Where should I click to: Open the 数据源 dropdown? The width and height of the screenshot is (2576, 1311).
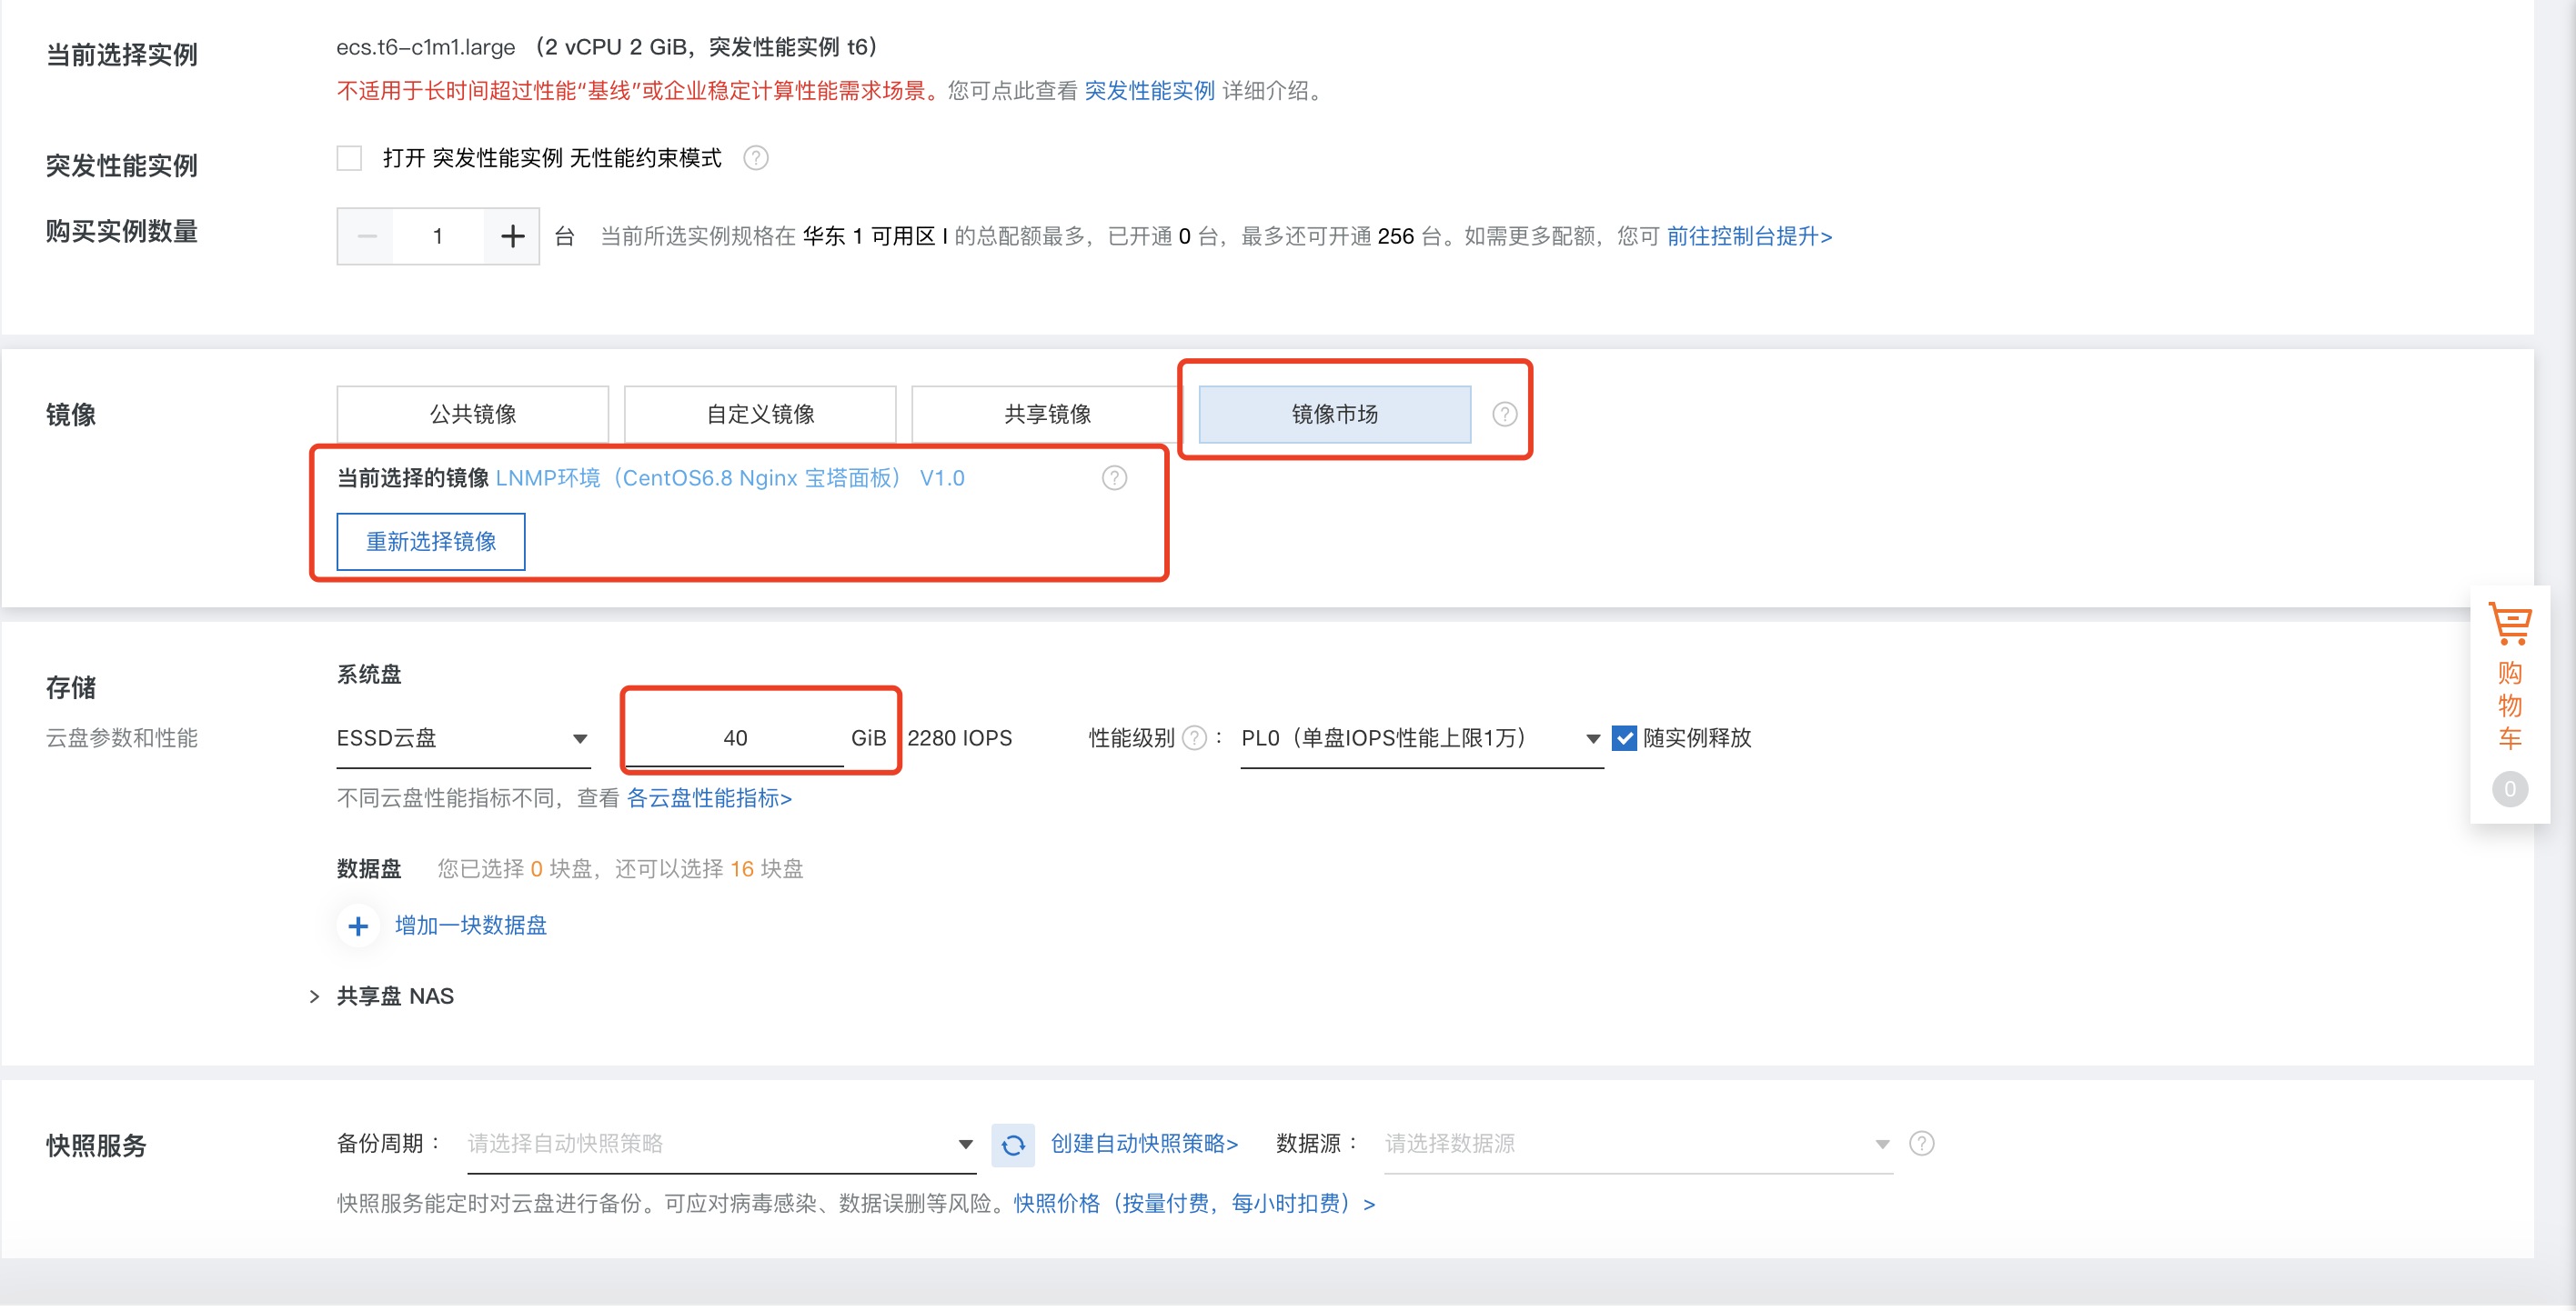(x=1638, y=1143)
